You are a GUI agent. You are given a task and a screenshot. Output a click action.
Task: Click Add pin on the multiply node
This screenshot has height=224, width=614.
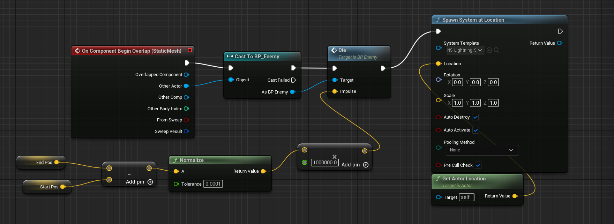pyautogui.click(x=355, y=165)
